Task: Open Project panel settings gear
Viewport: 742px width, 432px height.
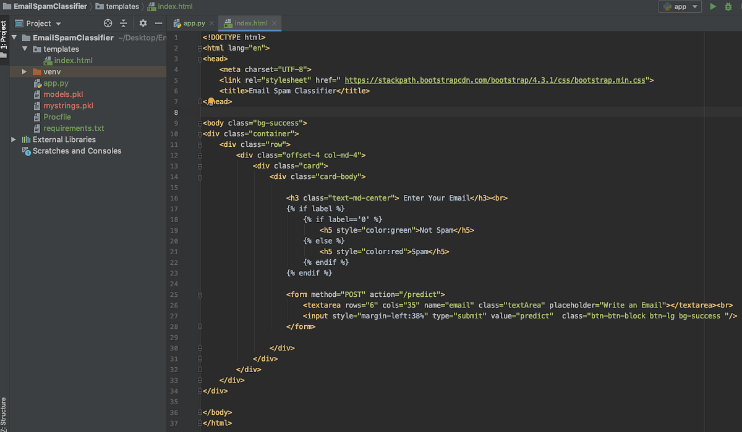Action: pos(143,23)
